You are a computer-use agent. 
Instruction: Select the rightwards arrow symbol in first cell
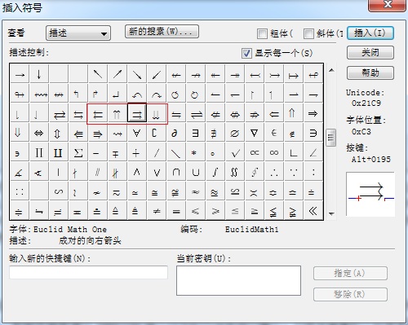pyautogui.click(x=20, y=74)
